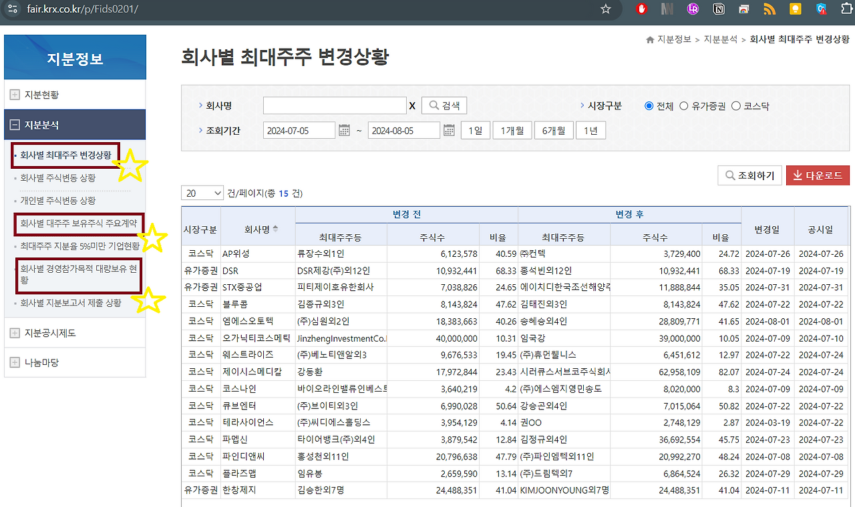Image resolution: width=855 pixels, height=507 pixels.
Task: Focus the start date field 2024-07-05
Action: point(299,130)
